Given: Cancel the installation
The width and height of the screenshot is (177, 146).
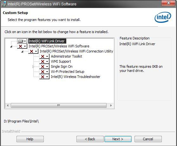Looking at the screenshot, I should (148, 139).
